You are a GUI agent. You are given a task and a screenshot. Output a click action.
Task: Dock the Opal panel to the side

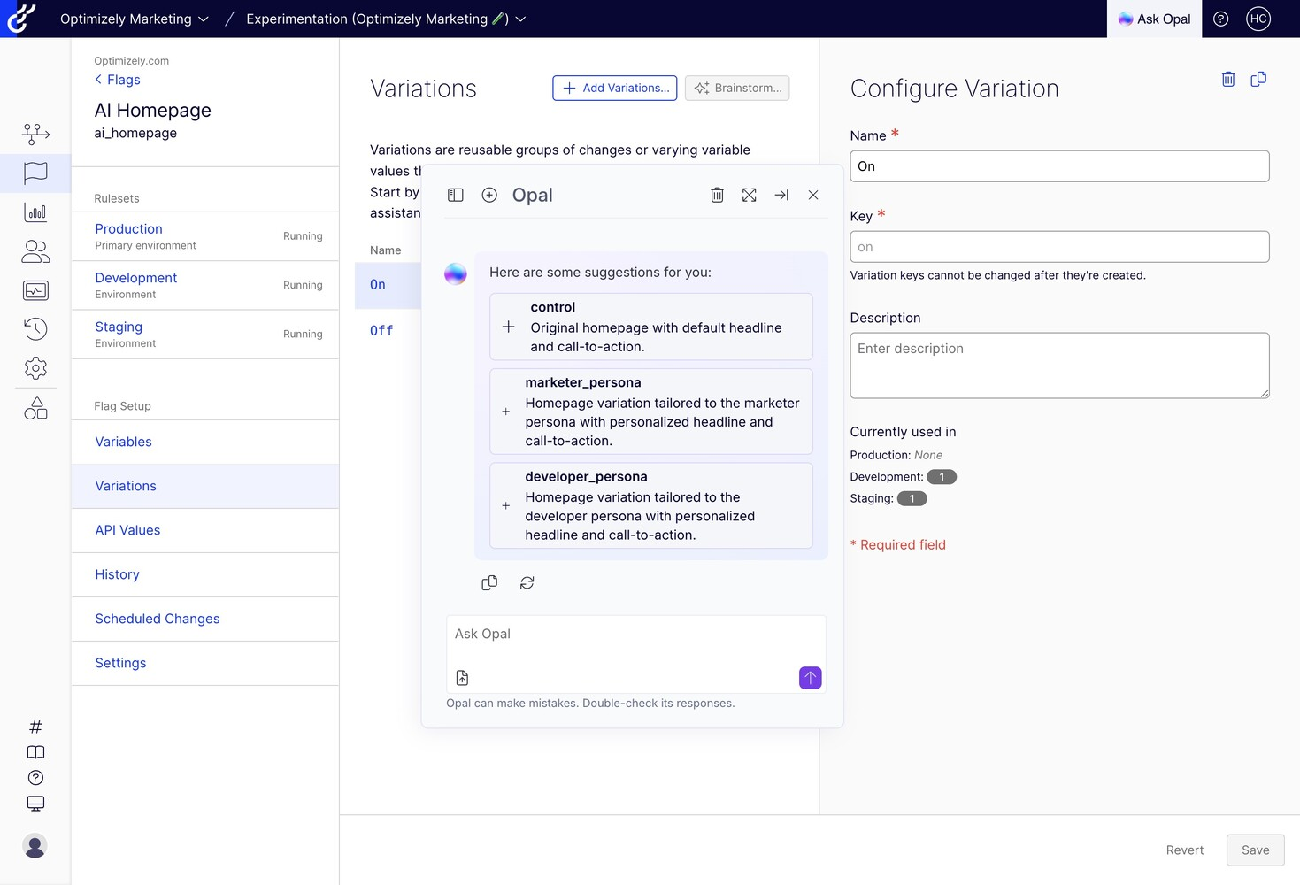coord(781,195)
